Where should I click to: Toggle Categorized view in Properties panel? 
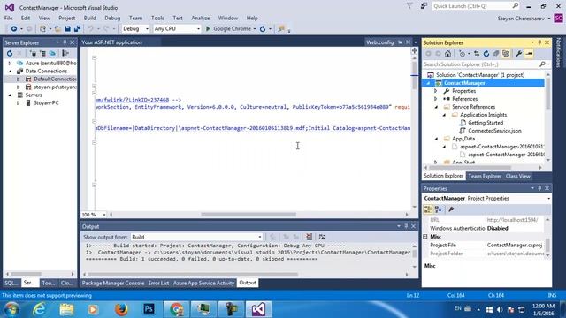[428, 209]
